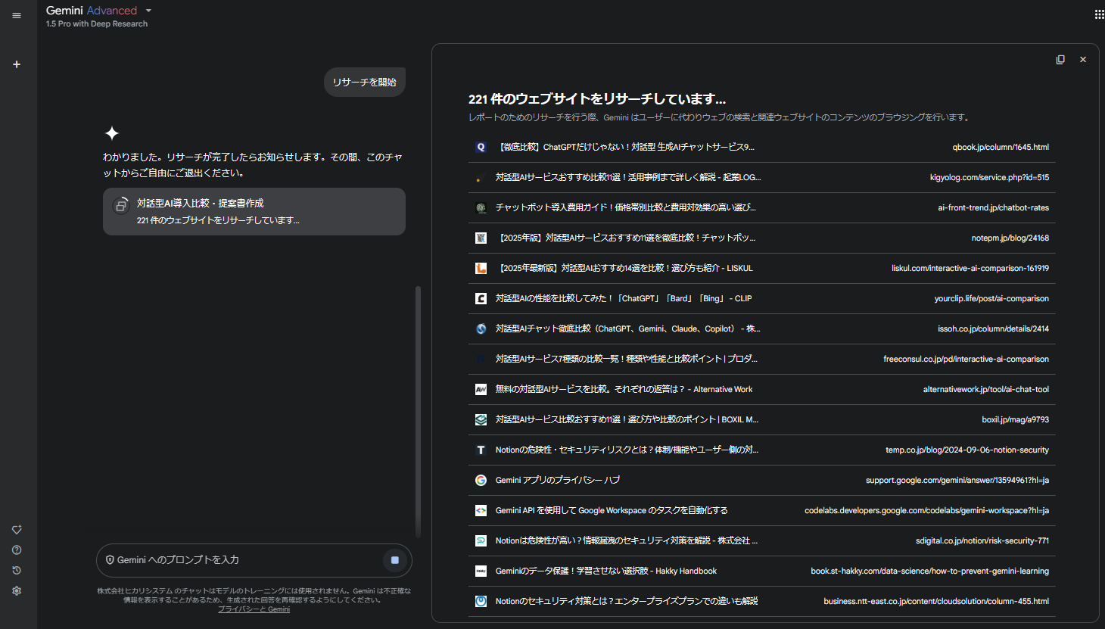The height and width of the screenshot is (629, 1105).
Task: Open 1.5 Pro with Deep Research model label
Action: coord(97,24)
